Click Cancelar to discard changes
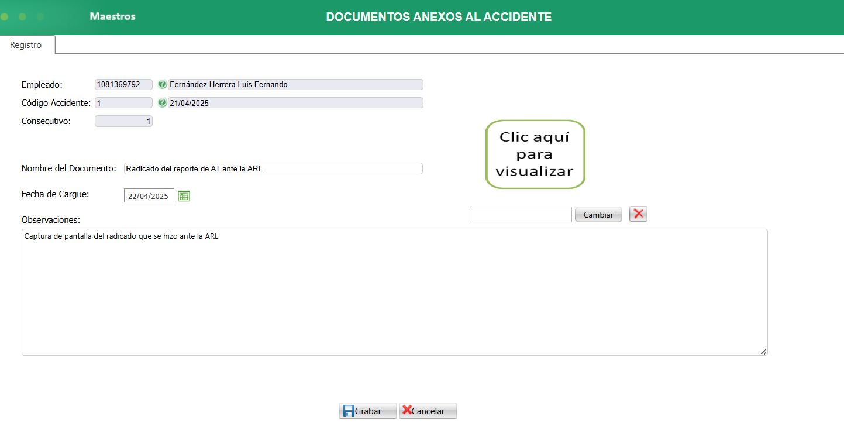The width and height of the screenshot is (844, 423). click(x=428, y=410)
